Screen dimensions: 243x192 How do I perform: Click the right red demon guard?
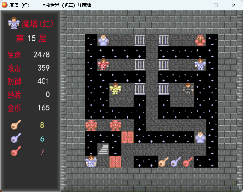click(x=115, y=125)
